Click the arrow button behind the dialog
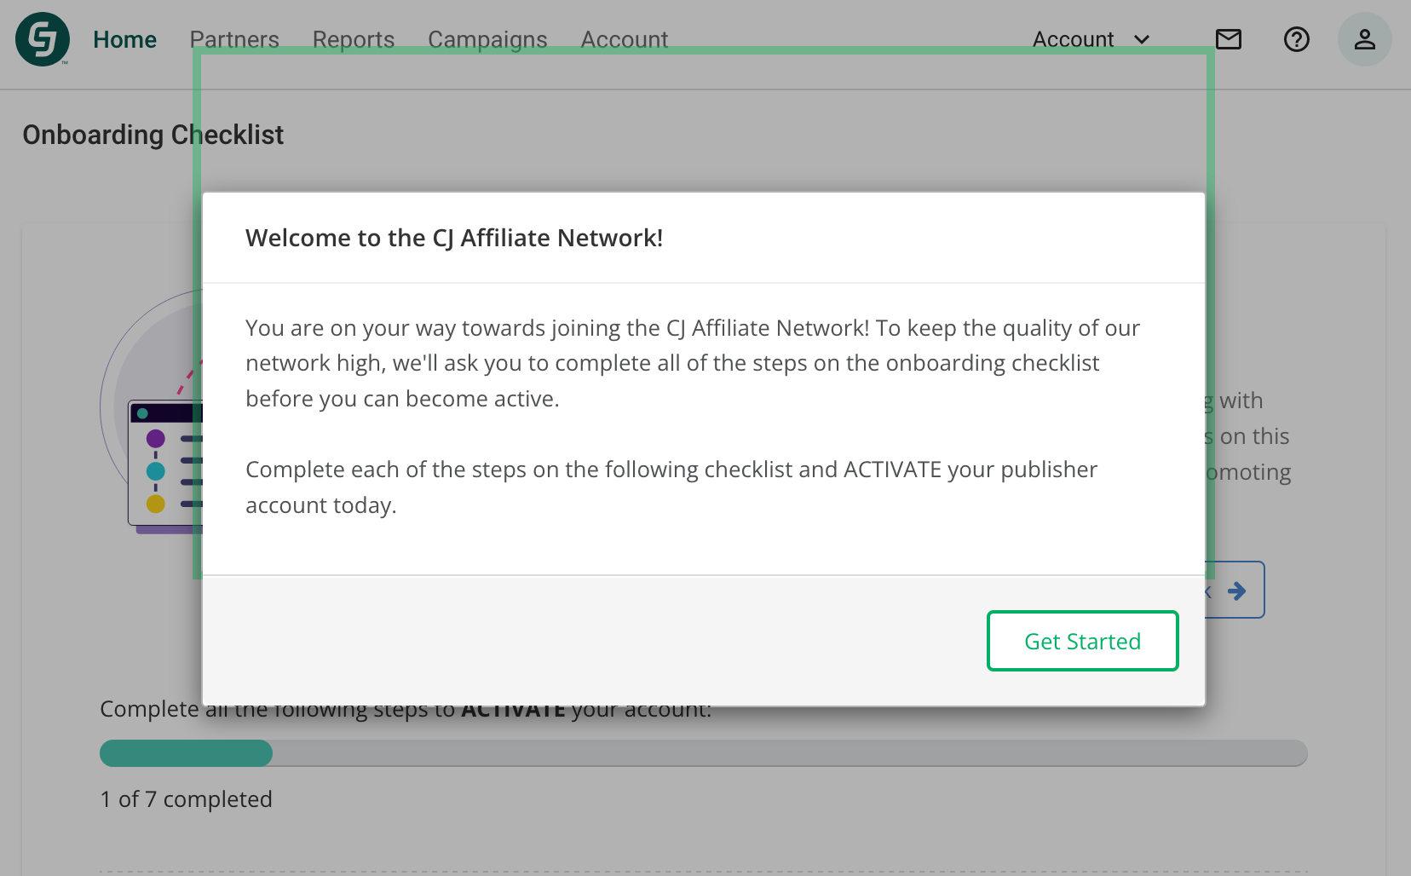Image resolution: width=1411 pixels, height=876 pixels. click(1235, 590)
